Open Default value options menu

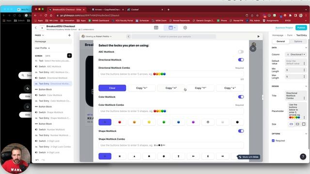[x=304, y=63]
